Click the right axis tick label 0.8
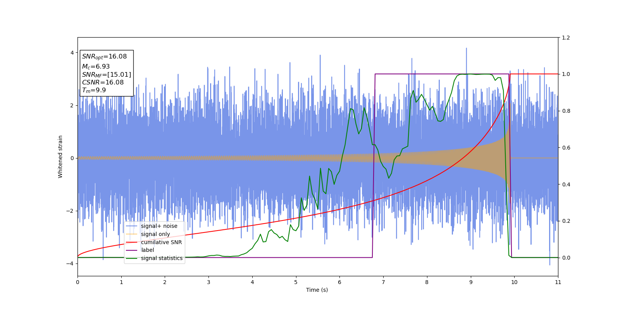The width and height of the screenshot is (620, 310). [566, 111]
